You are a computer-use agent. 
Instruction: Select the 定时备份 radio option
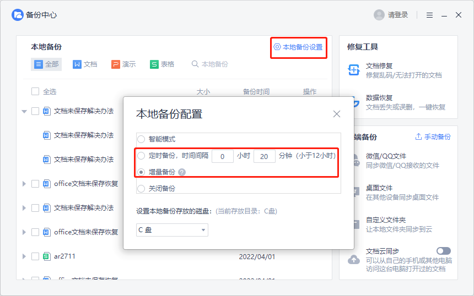pyautogui.click(x=141, y=156)
